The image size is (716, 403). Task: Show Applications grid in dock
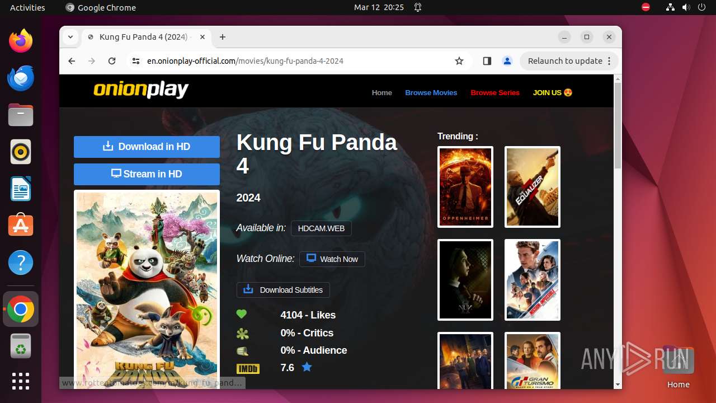tap(21, 381)
